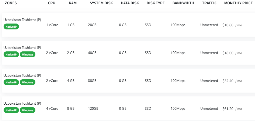Viewport: 255px width, 121px height.
Task: Click the ZONES column header
Action: click(x=11, y=3)
